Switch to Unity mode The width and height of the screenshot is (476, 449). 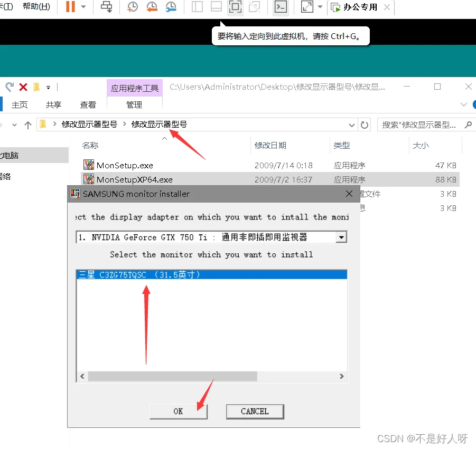[x=255, y=6]
